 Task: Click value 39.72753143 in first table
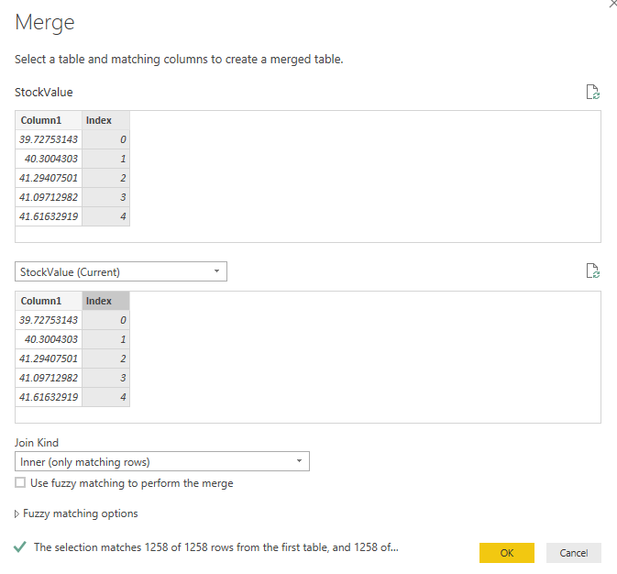click(49, 139)
